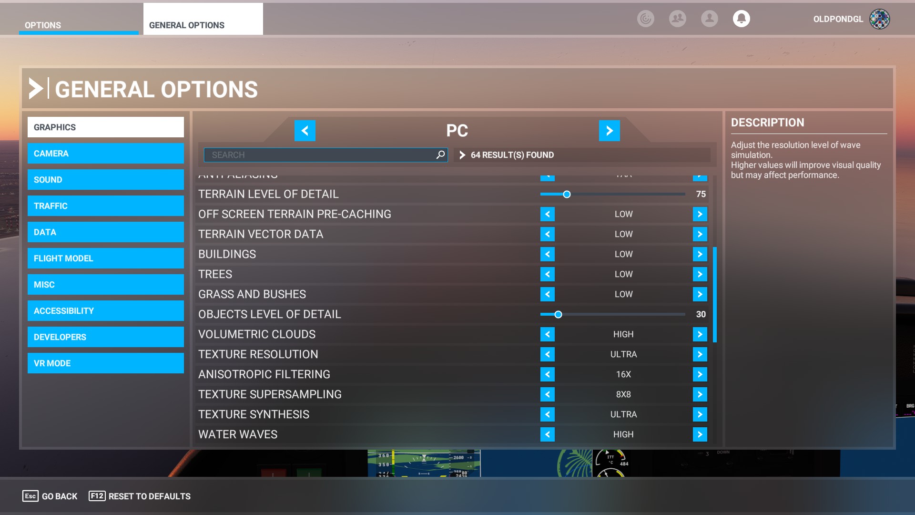Screen dimensions: 915x515
Task: Click the search magnifier icon
Action: [x=441, y=155]
